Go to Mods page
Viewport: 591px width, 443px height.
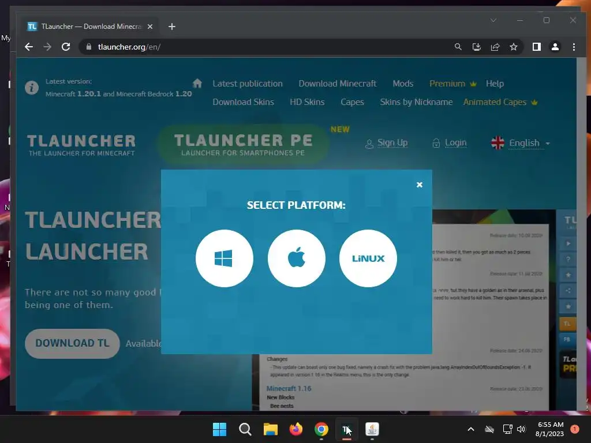click(x=403, y=84)
